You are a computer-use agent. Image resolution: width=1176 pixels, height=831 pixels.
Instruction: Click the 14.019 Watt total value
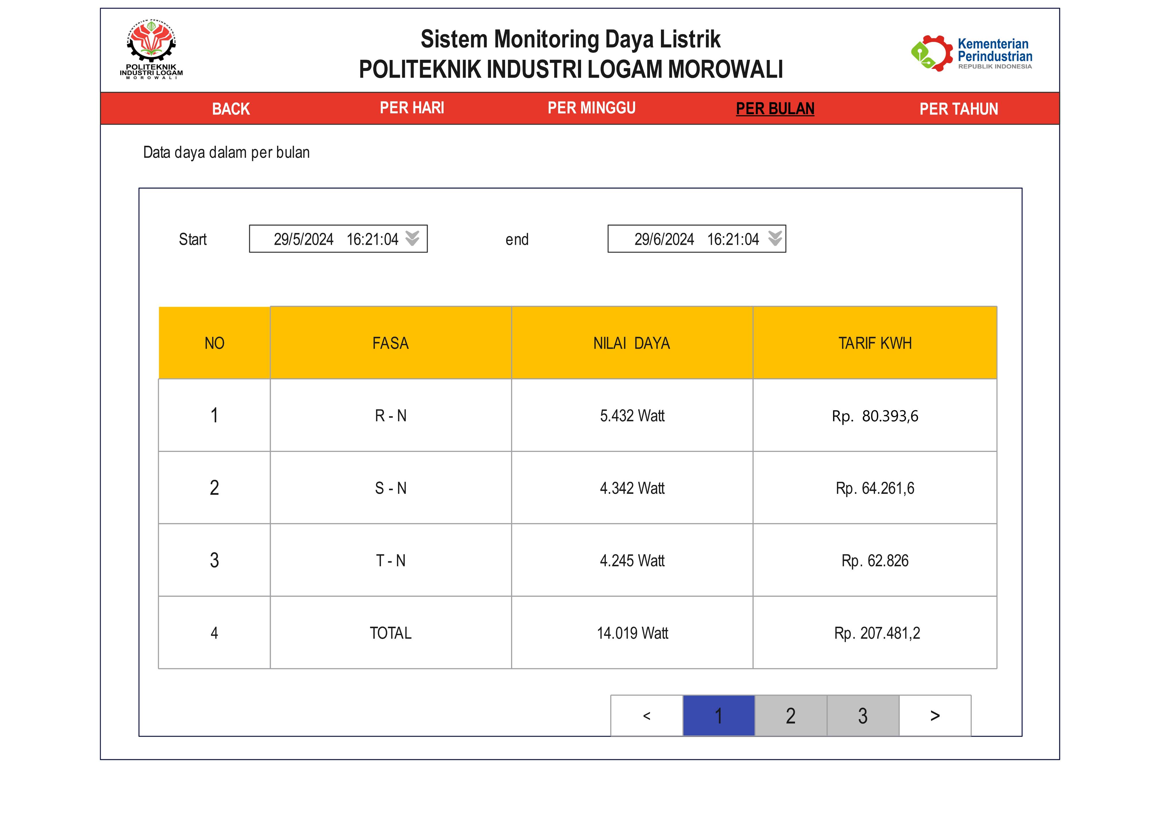point(632,633)
